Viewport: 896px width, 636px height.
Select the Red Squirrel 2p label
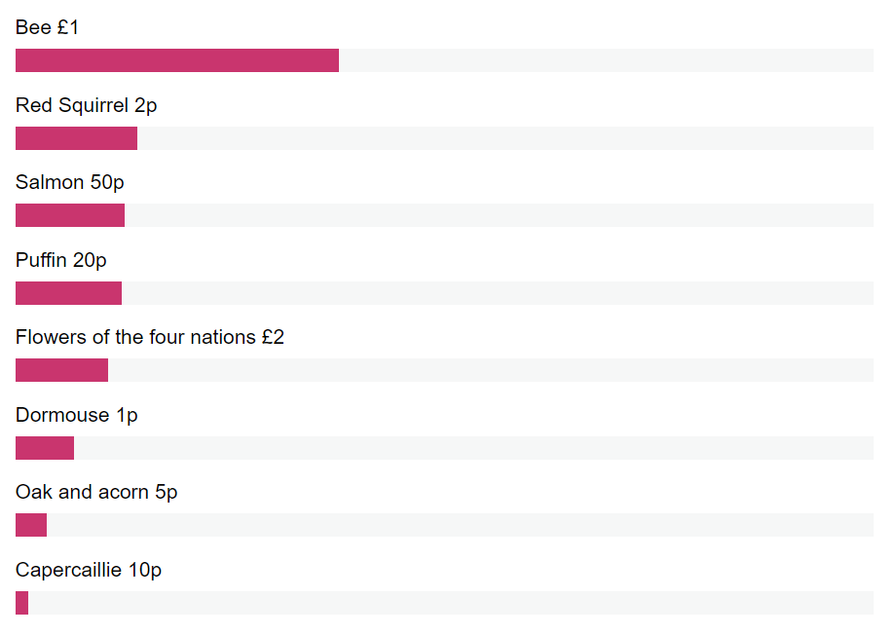87,106
